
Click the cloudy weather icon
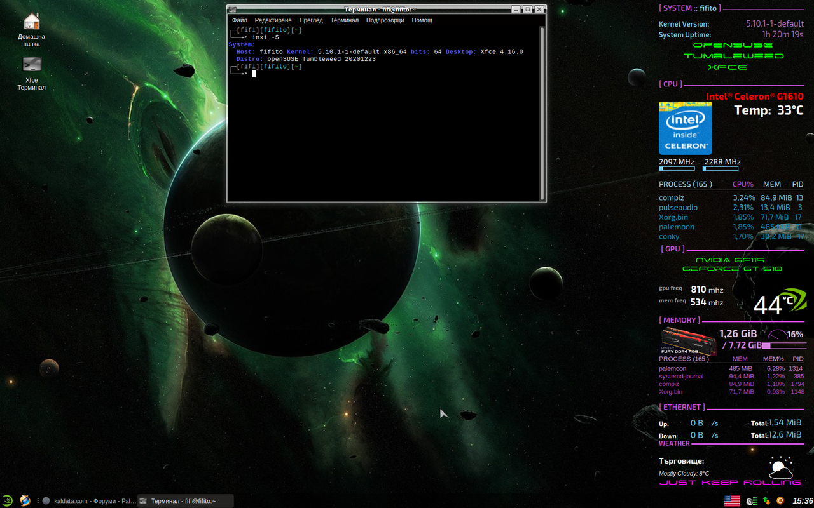click(x=780, y=468)
